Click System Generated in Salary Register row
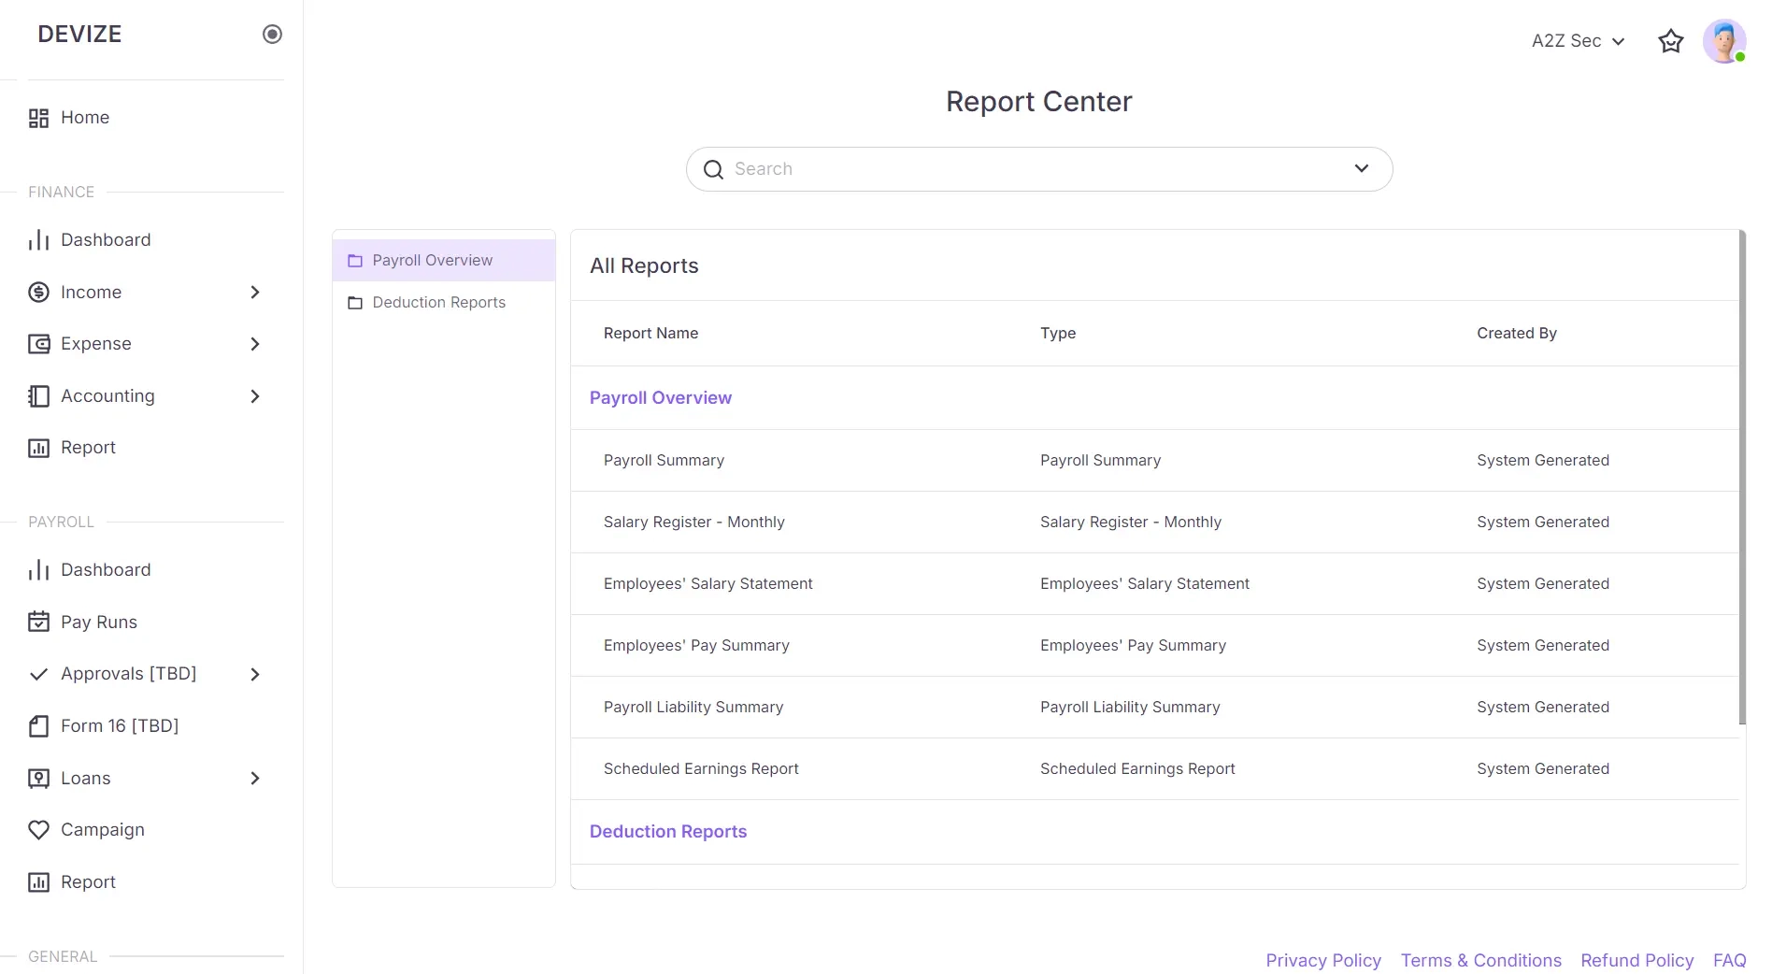 point(1543,523)
